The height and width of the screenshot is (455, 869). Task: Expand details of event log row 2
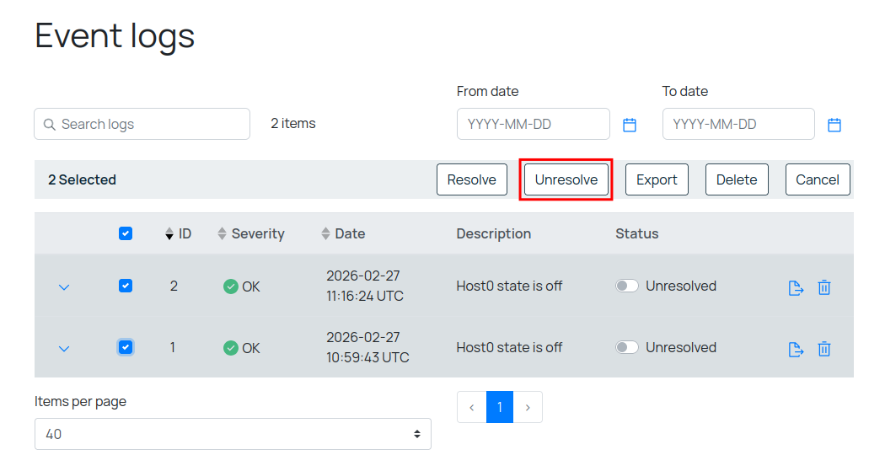click(64, 287)
